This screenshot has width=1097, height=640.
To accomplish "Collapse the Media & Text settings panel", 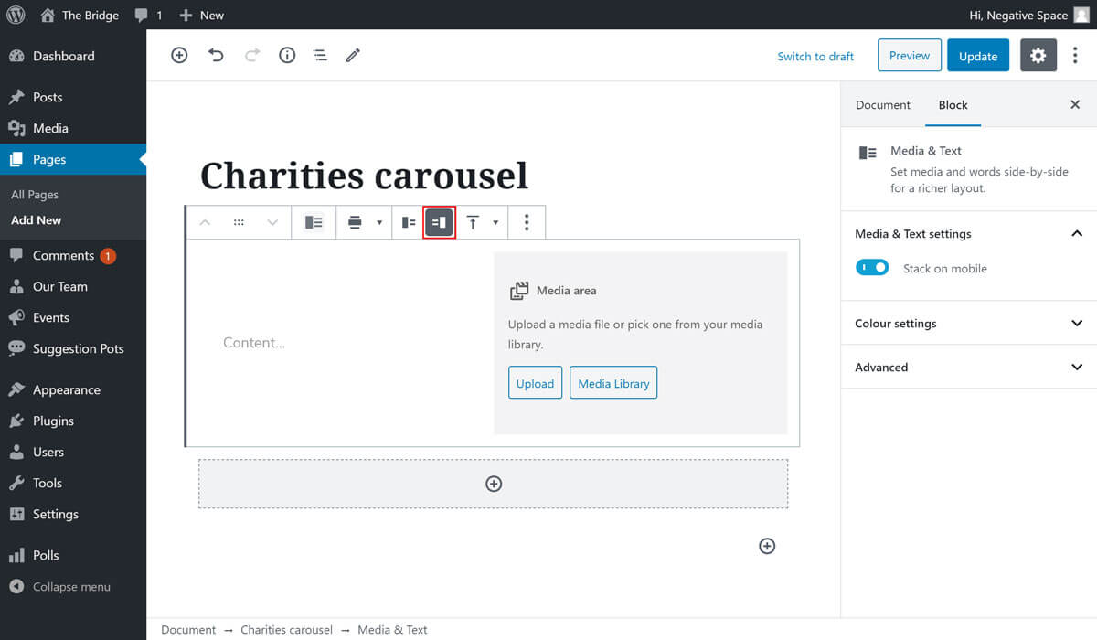I will [x=1076, y=234].
